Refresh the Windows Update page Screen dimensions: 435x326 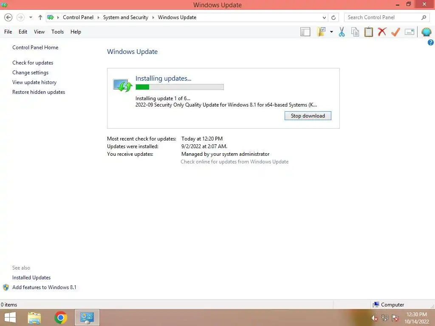[333, 17]
